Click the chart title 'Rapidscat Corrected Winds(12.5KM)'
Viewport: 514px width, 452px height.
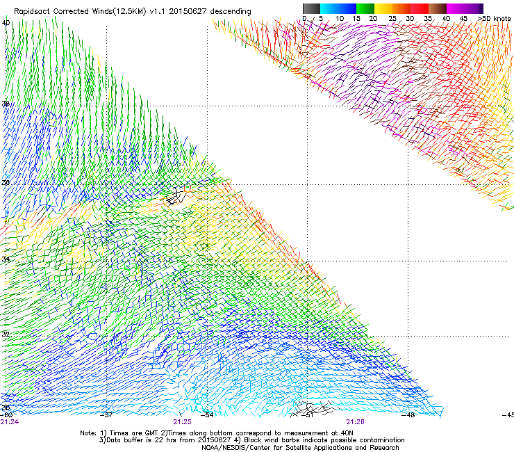pyautogui.click(x=80, y=12)
